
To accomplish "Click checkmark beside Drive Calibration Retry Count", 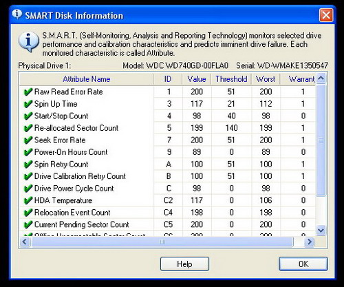I will [x=28, y=176].
